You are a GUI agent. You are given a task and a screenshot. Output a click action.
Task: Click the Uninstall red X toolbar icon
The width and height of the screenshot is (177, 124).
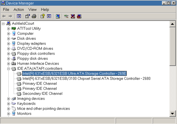coord(73,16)
